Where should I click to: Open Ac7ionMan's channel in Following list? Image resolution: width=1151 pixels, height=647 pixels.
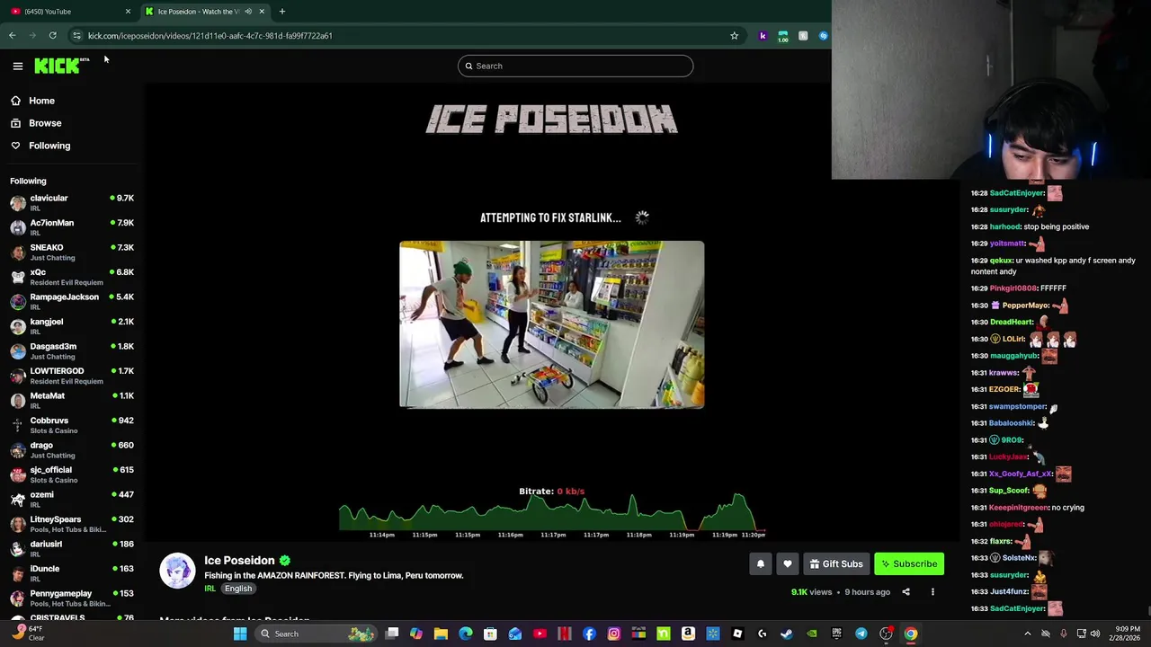(72, 227)
